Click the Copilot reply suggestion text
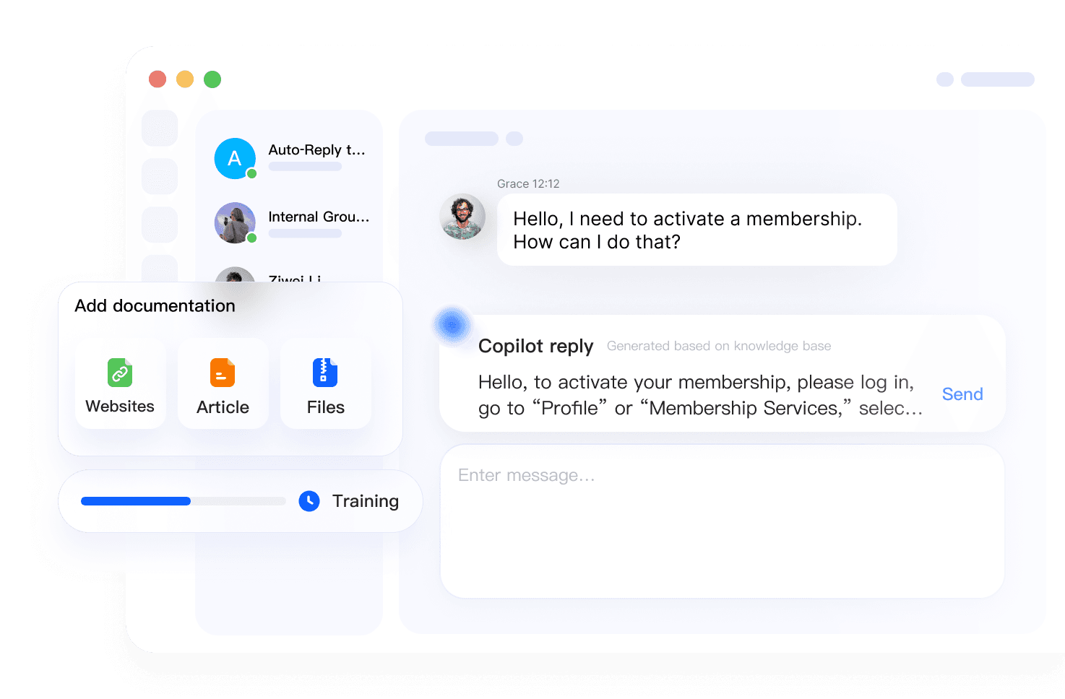This screenshot has width=1065, height=699. (x=700, y=395)
